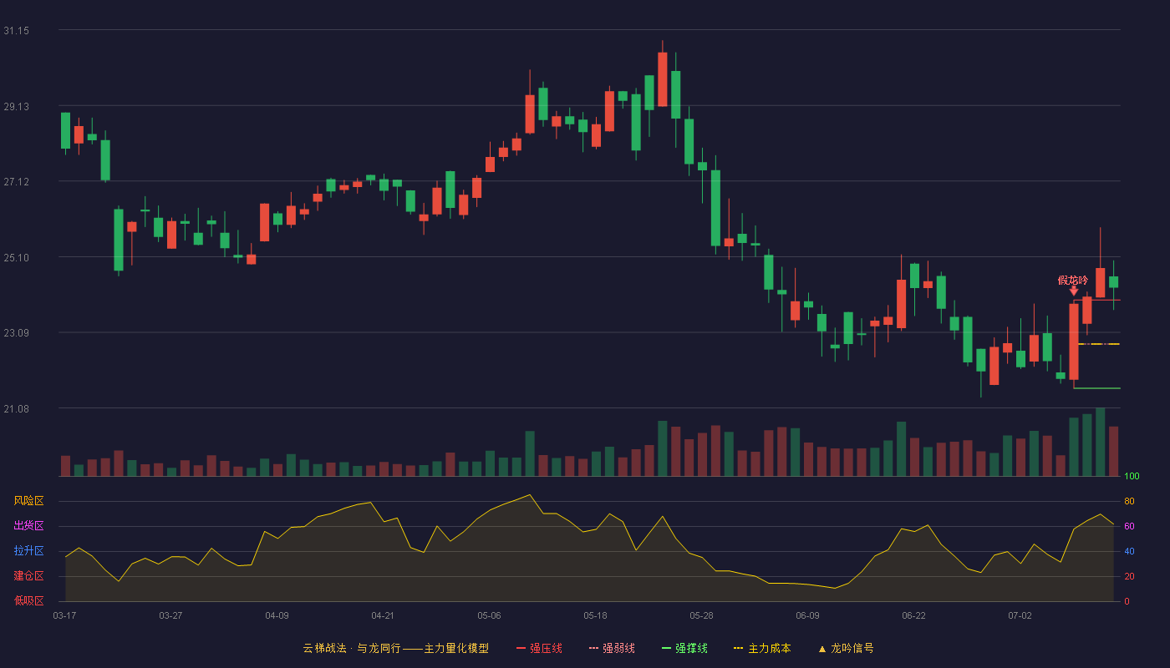Toggle the 强弱线 legend entry

pos(612,648)
